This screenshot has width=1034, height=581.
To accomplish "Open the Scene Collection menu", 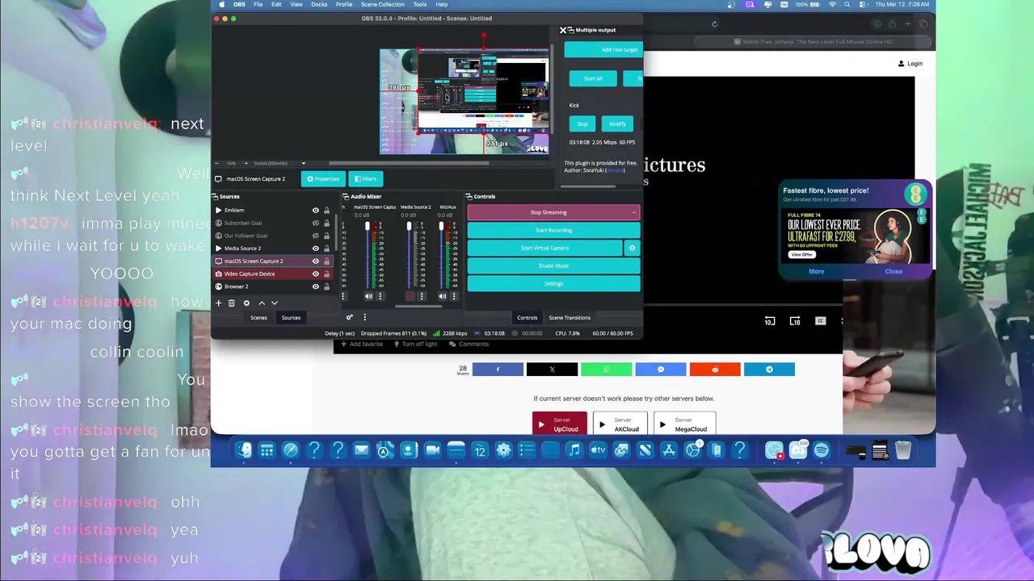I will (x=382, y=4).
